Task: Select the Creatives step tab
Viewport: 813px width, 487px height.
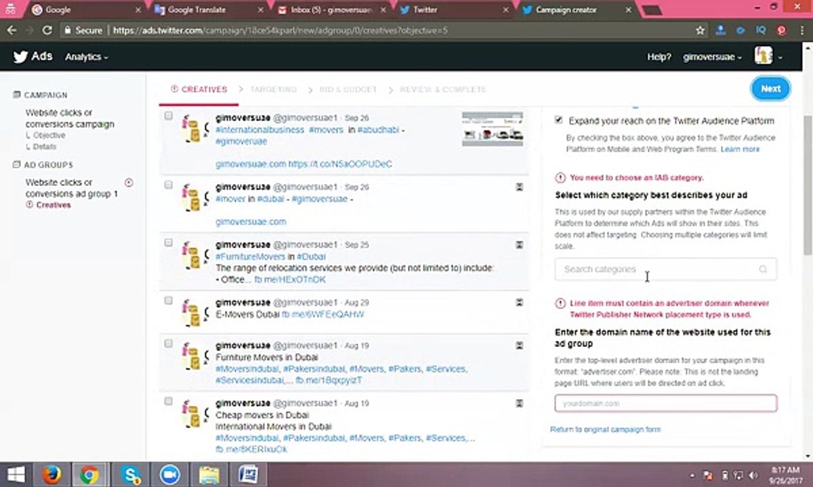Action: click(199, 89)
